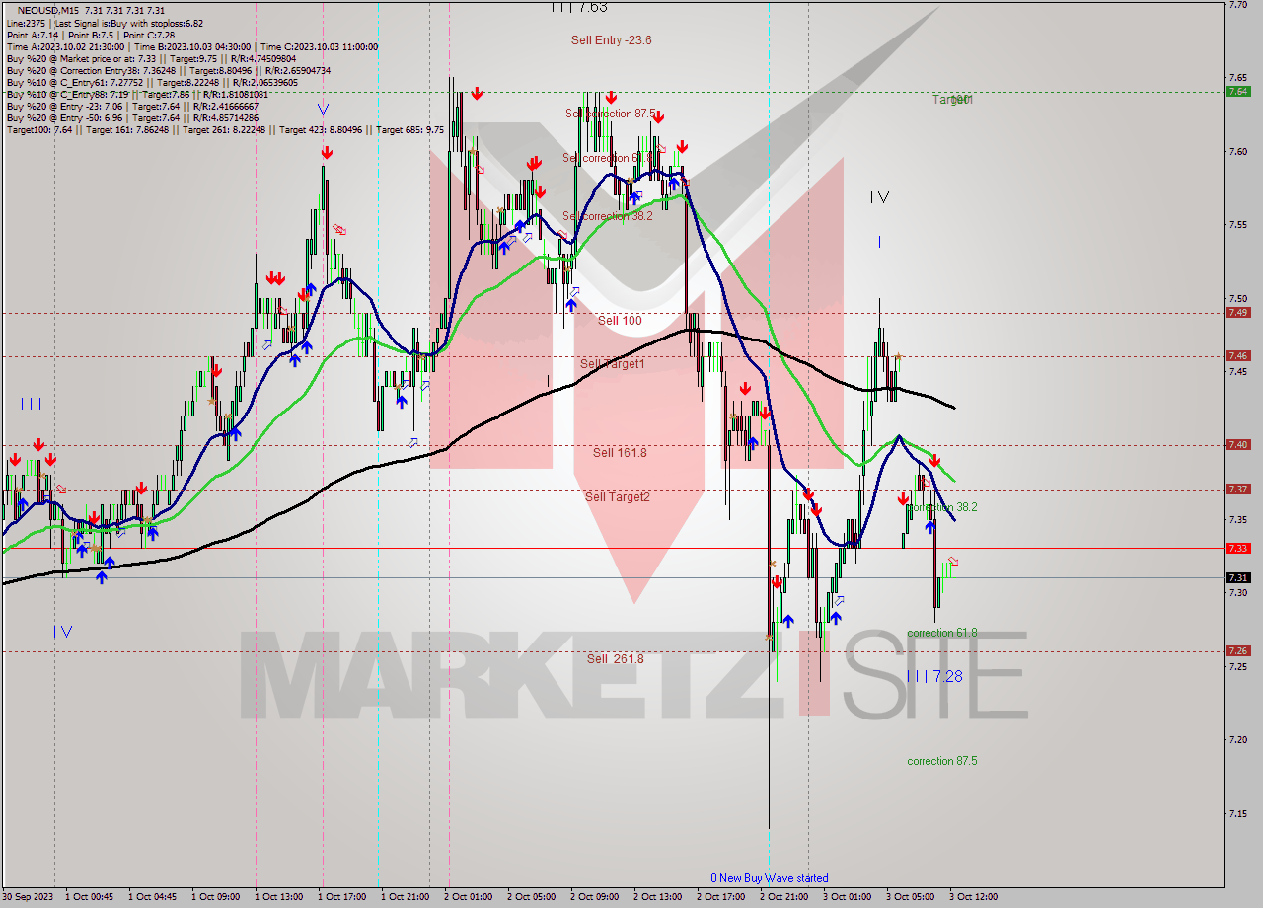Click the 'Buy %20 @ Entry -23' line
Image resolution: width=1263 pixels, height=908 pixels.
(132, 106)
